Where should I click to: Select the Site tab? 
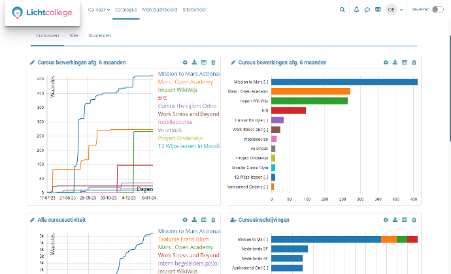74,35
